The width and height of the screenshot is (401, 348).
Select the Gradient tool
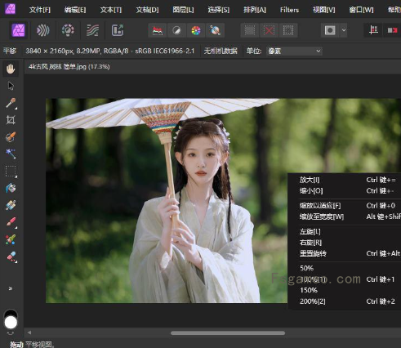11,205
